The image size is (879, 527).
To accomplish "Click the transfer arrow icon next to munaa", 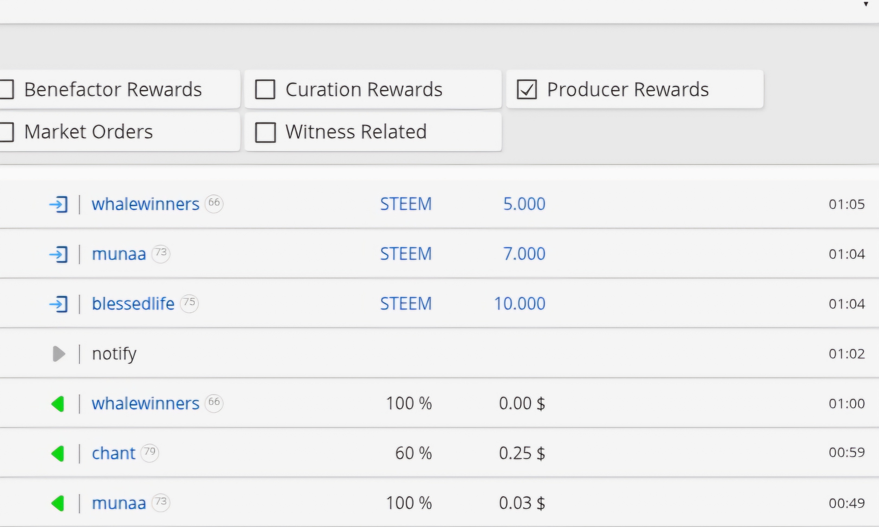I will pos(58,254).
